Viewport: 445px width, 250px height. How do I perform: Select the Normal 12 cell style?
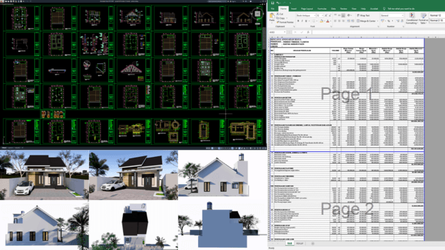437,15
